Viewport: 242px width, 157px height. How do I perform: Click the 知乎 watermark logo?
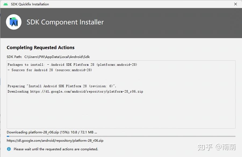[x=205, y=147]
